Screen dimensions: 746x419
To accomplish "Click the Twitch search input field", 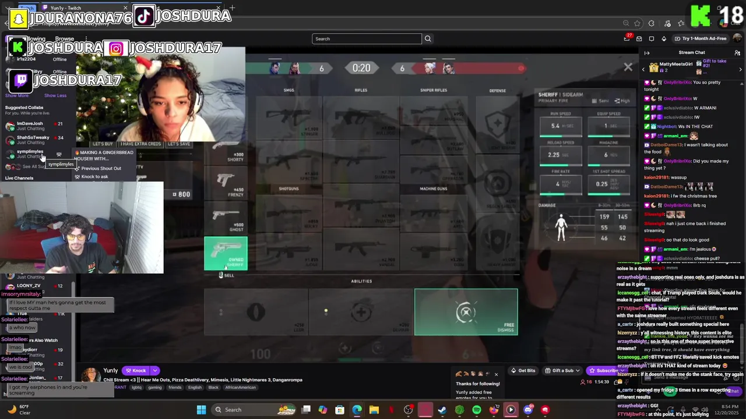I will pyautogui.click(x=367, y=38).
